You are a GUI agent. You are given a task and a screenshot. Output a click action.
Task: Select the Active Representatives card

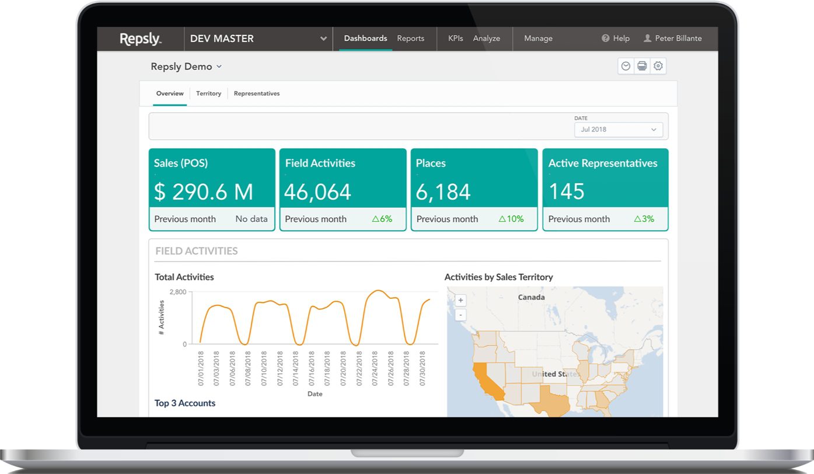(x=605, y=190)
